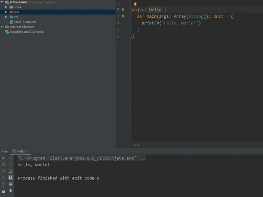Clear console with the trash icon
The width and height of the screenshot is (263, 197).
[x=11, y=190]
